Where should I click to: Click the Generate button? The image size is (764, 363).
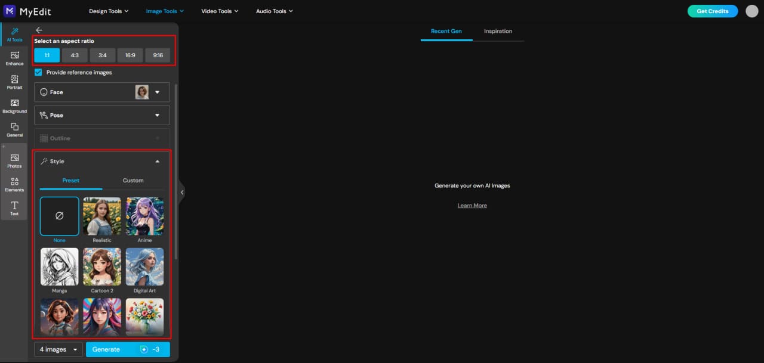pos(128,349)
